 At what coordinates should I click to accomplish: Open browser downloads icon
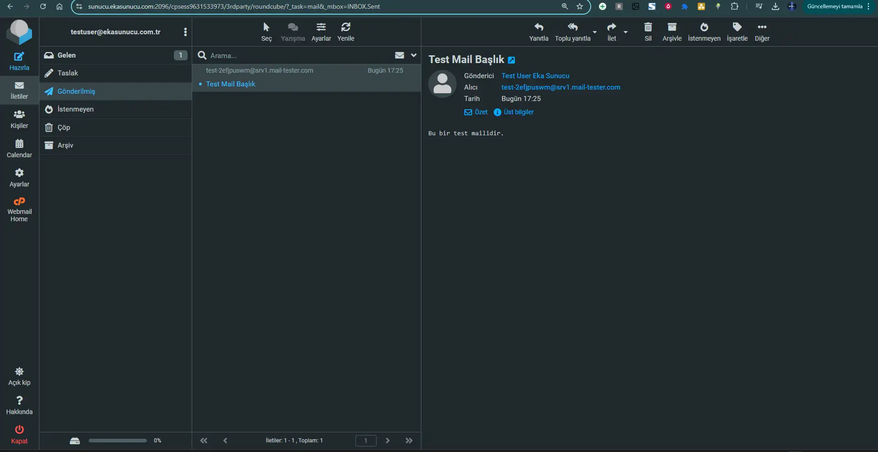776,6
